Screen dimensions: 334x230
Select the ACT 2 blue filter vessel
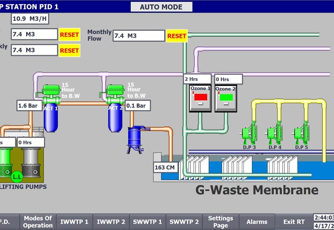pyautogui.click(x=115, y=118)
